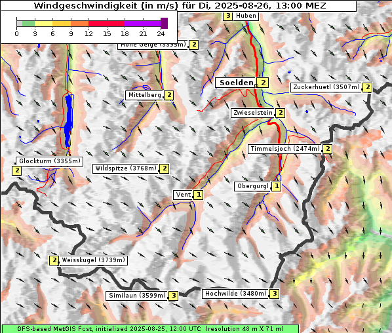This screenshot has height=333, width=392.
Task: Click the Similaun wind value badge
Action: click(x=174, y=296)
